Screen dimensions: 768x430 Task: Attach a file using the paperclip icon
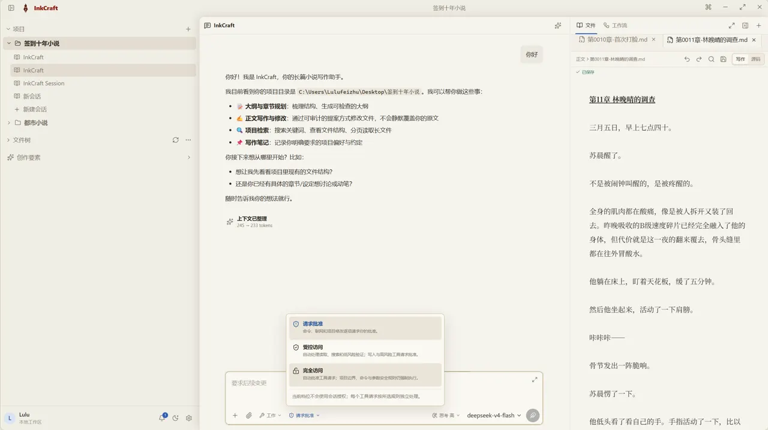click(249, 416)
